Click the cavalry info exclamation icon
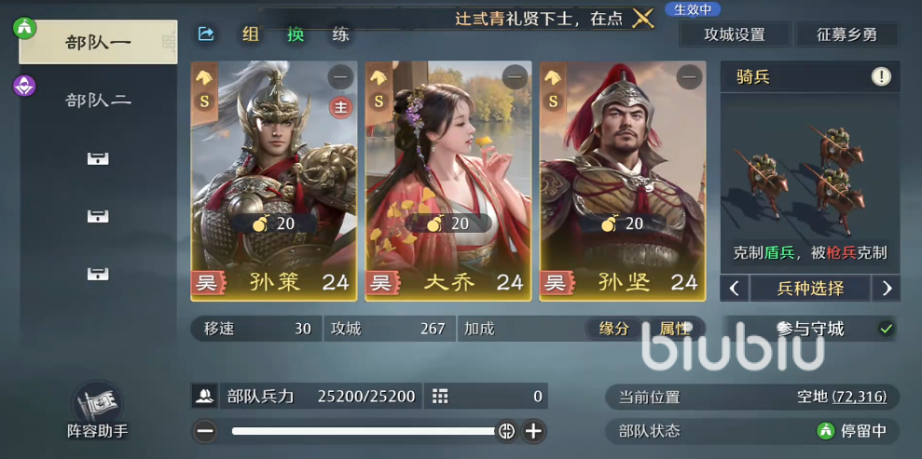Viewport: 922px width, 459px height. click(881, 77)
